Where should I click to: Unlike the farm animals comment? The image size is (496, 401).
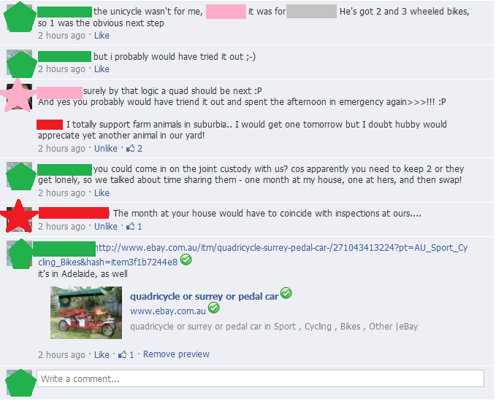(106, 149)
